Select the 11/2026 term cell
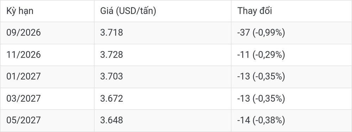This screenshot has width=352, height=132. pos(24,55)
